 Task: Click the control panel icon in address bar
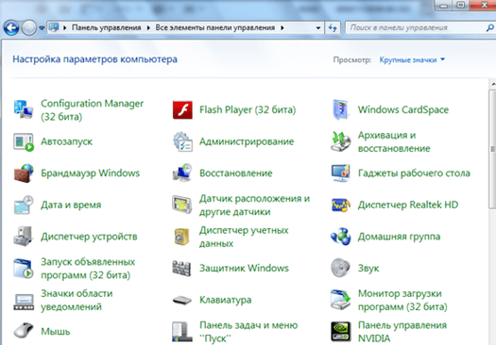[x=54, y=27]
